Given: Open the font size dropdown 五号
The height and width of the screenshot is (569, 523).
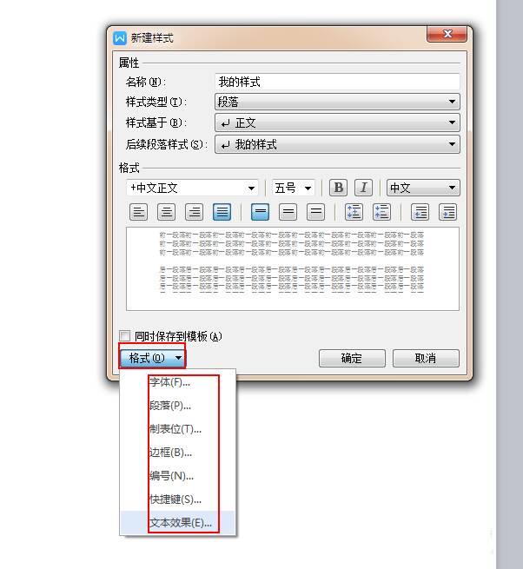Looking at the screenshot, I should 294,188.
